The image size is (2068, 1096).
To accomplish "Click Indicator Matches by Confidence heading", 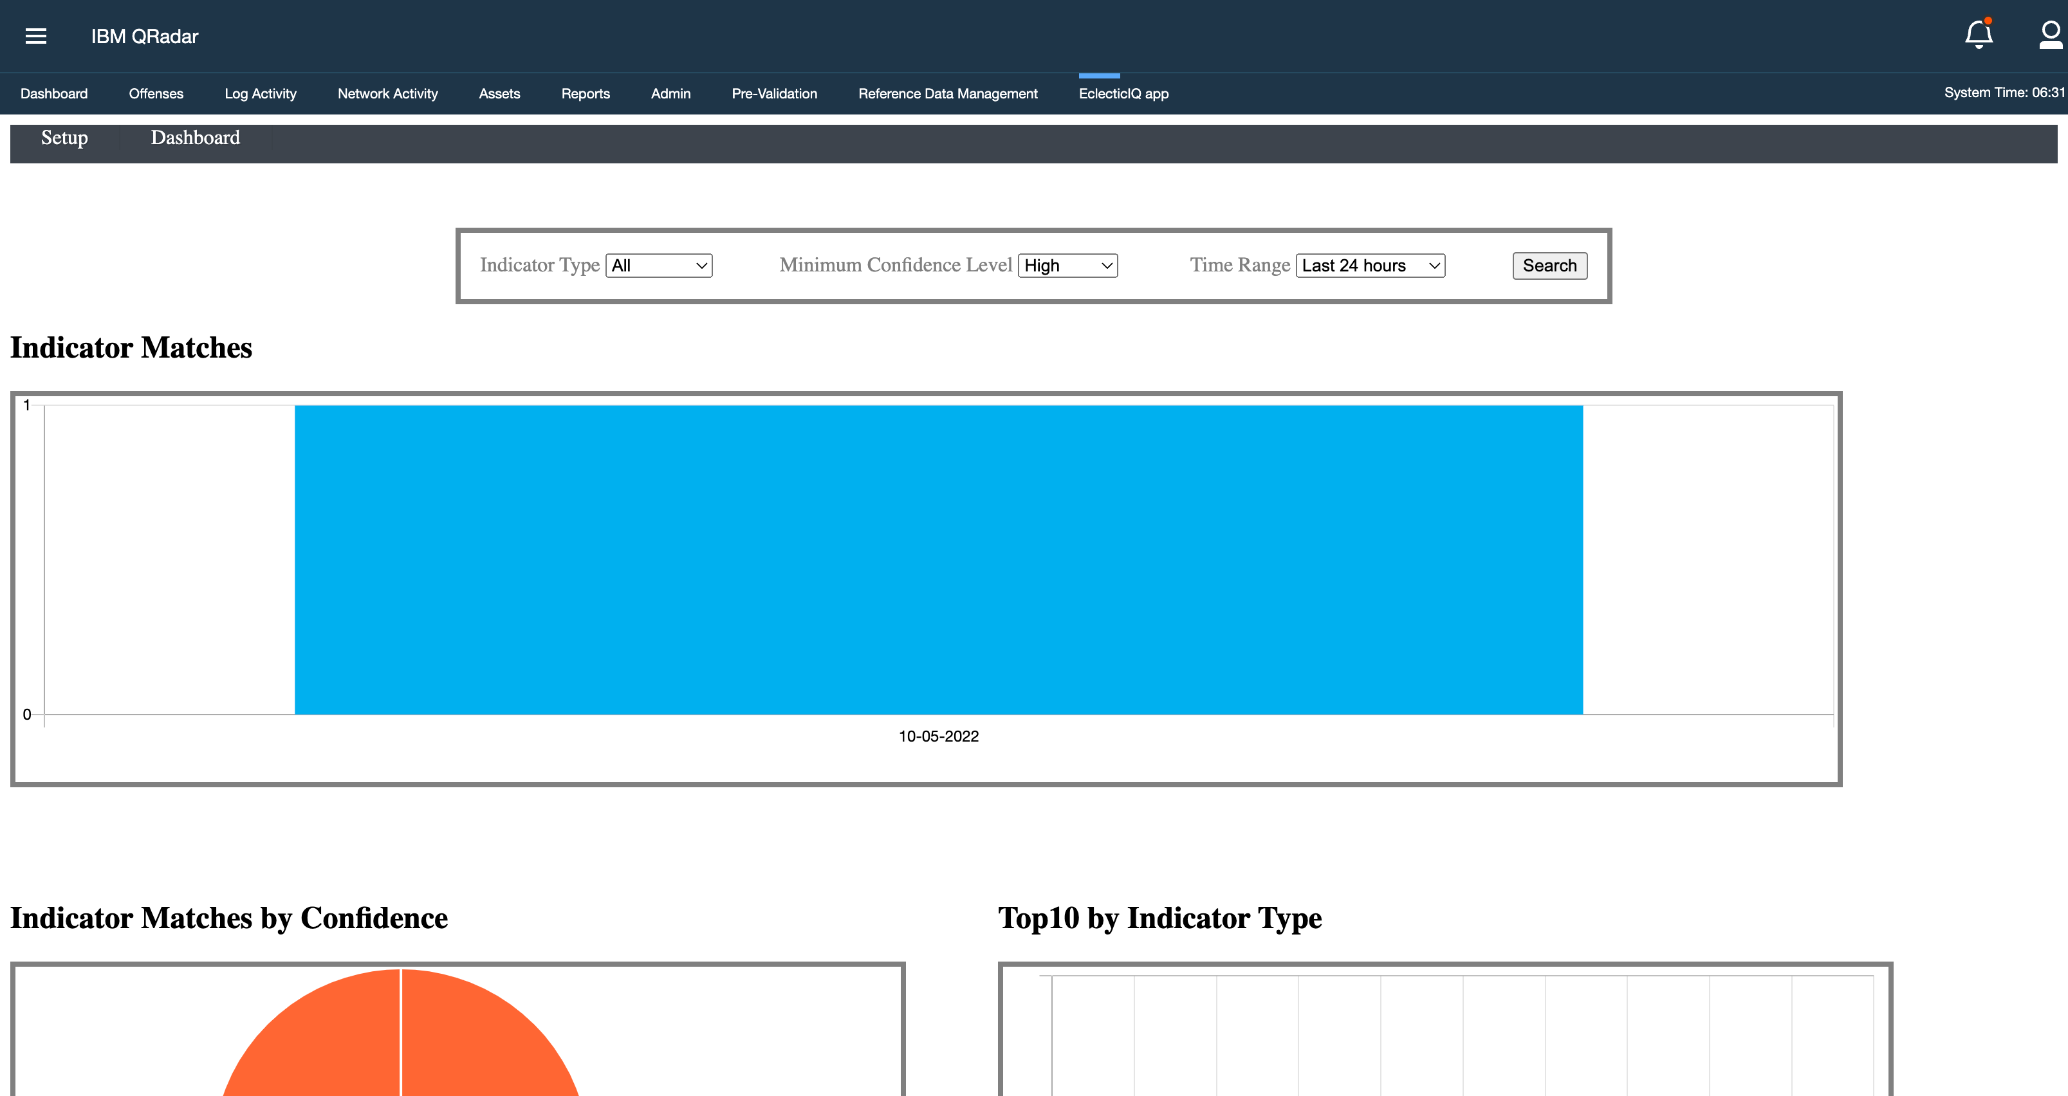I will click(229, 918).
